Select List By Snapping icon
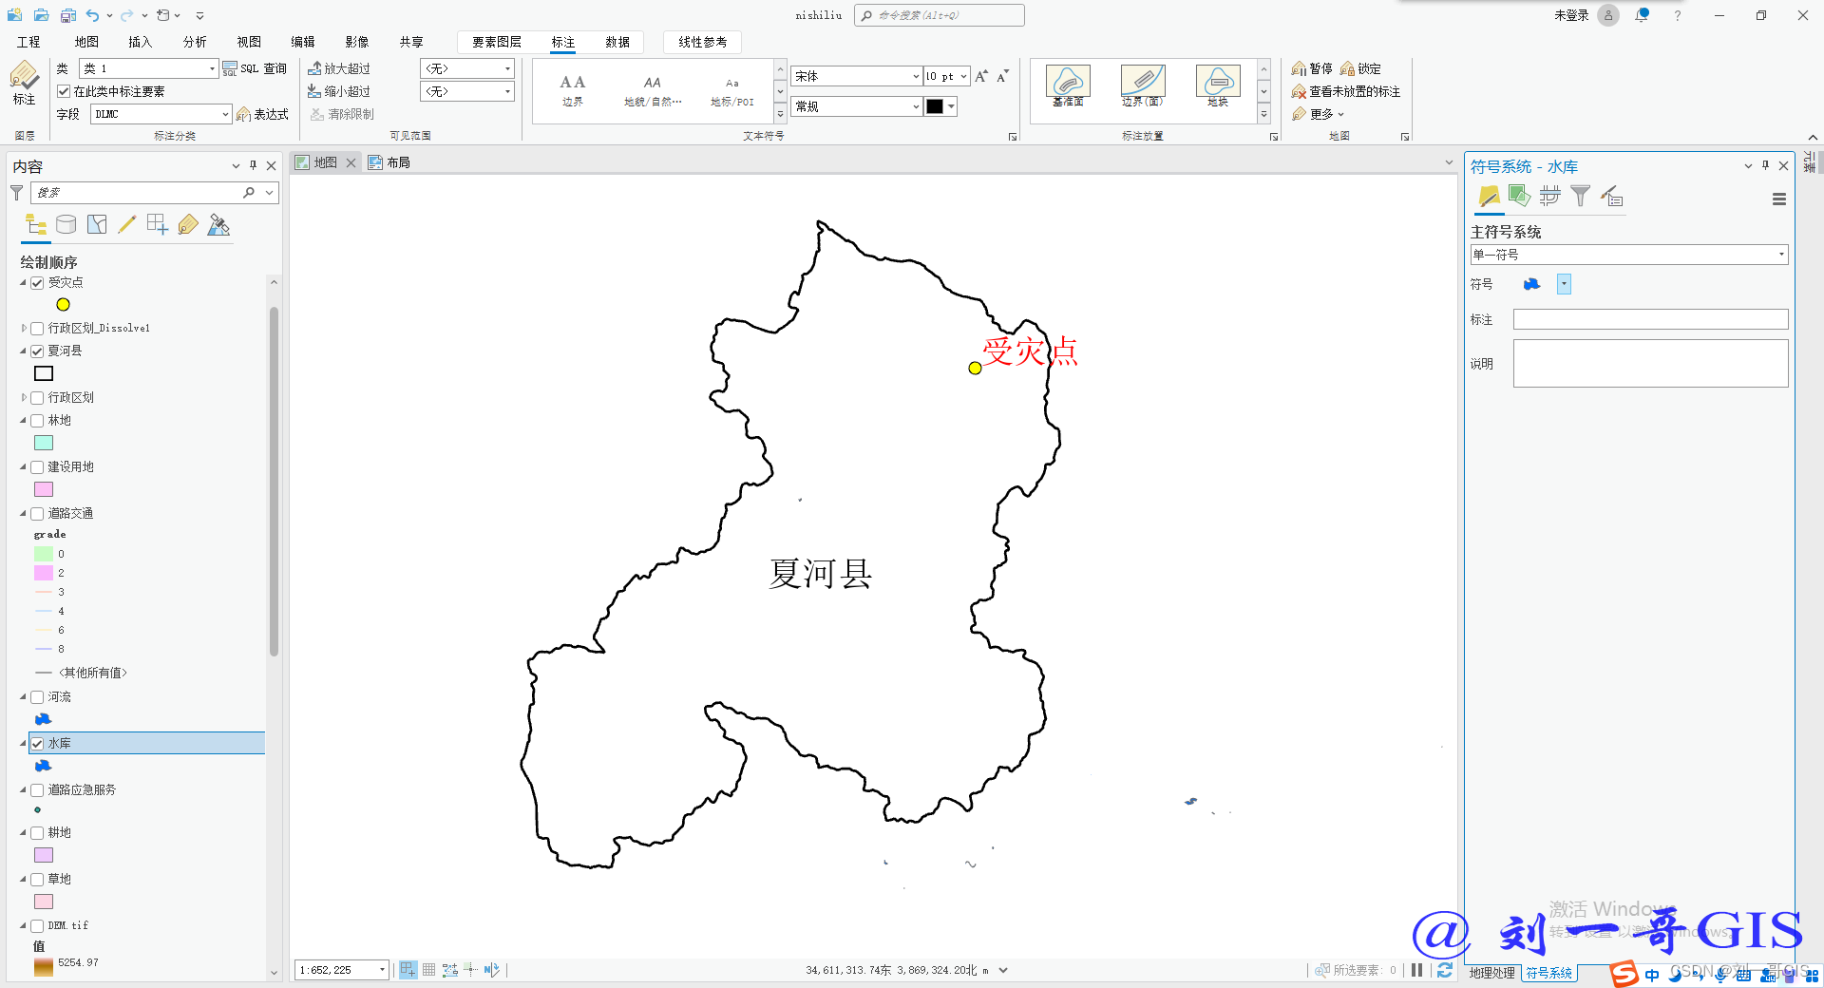This screenshot has height=988, width=1824. (x=157, y=225)
